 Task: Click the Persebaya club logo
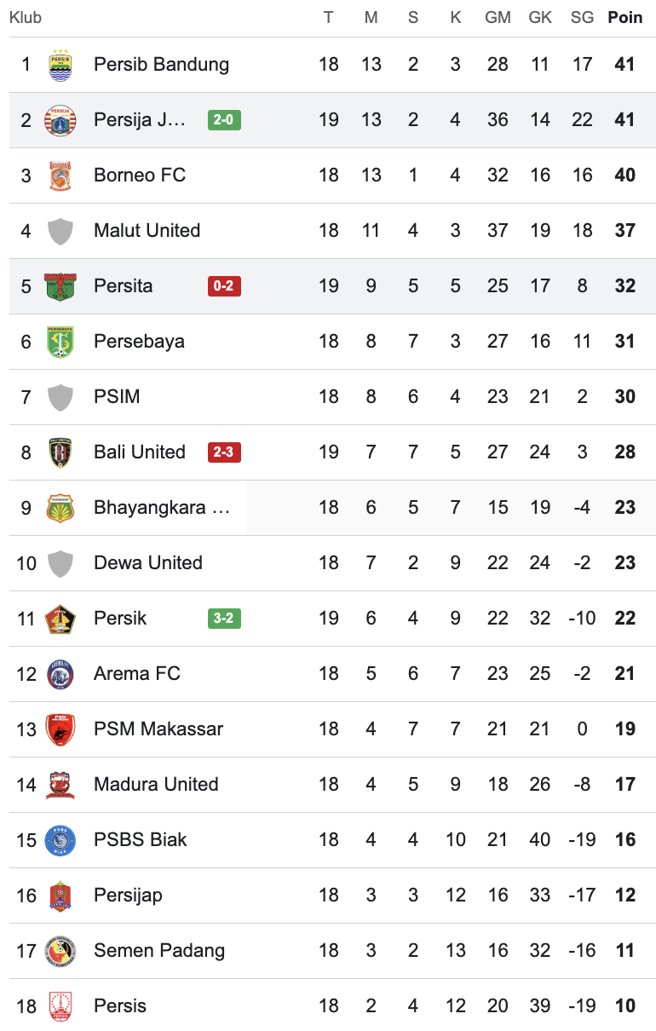click(x=60, y=342)
